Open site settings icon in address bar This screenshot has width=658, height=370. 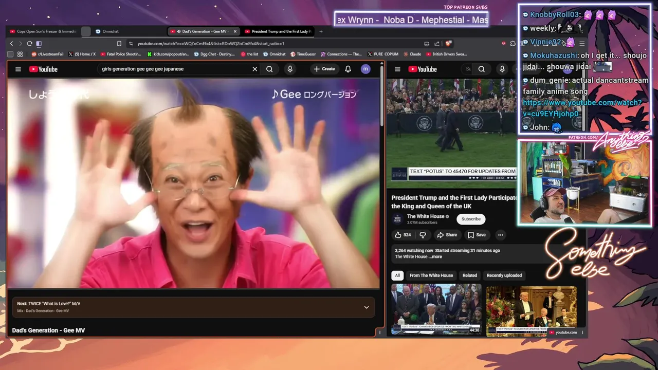[131, 44]
